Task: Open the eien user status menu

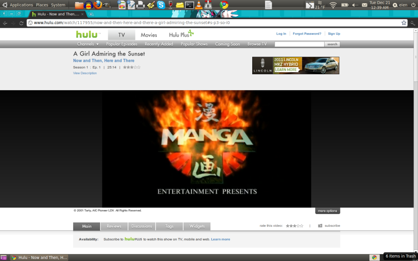Action: coord(400,5)
